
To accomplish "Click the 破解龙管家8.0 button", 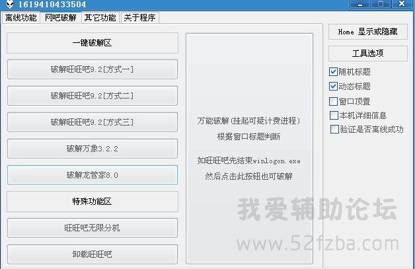I will click(93, 175).
